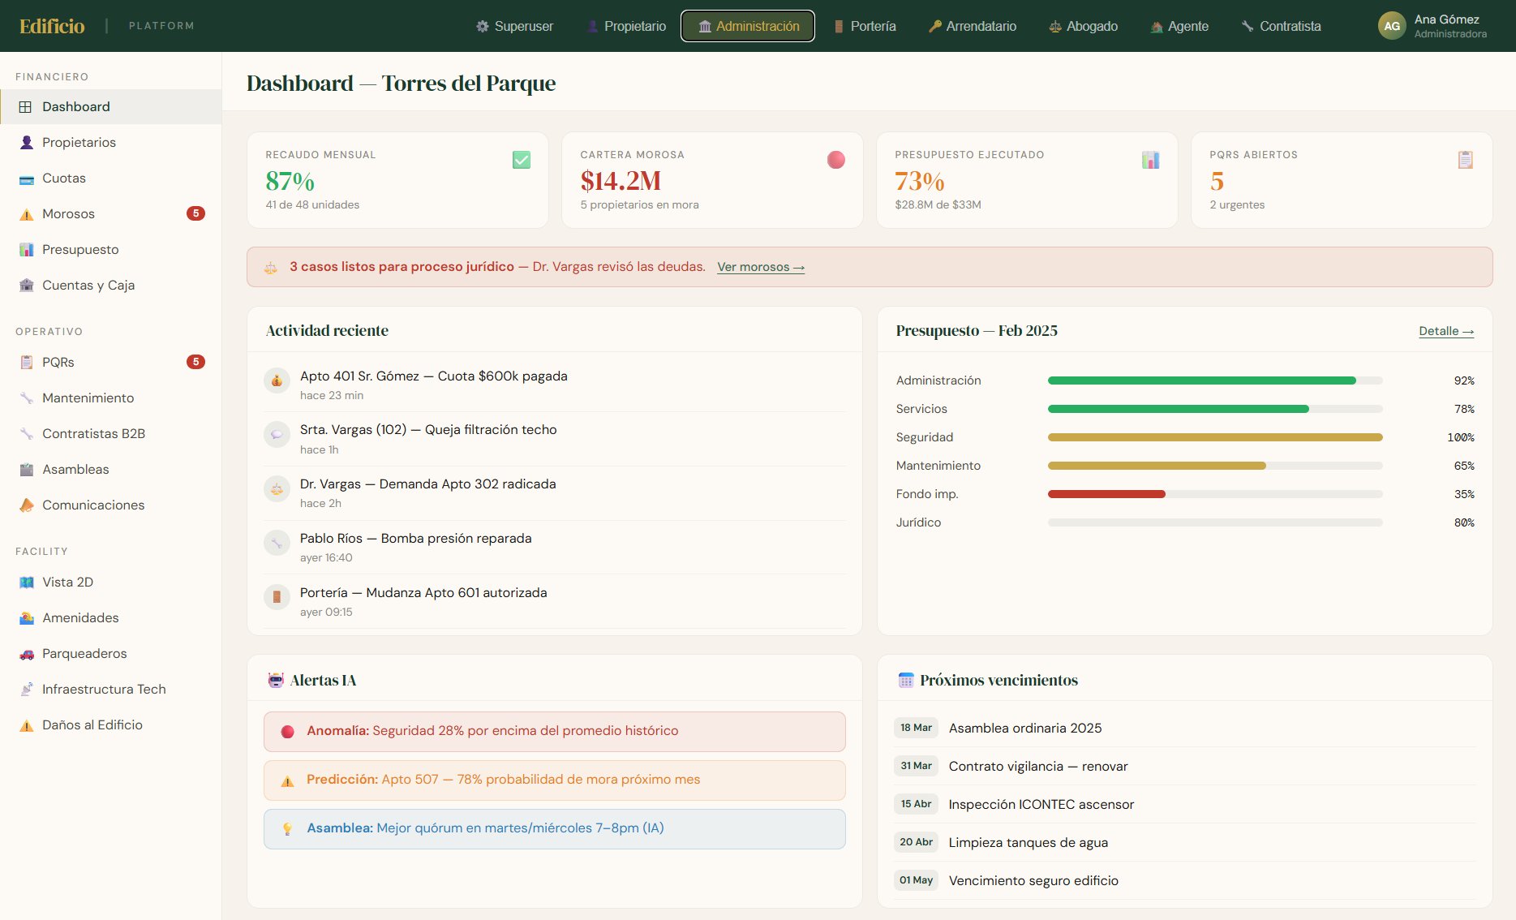Click the Seguridad budget progress bar

pos(1215,437)
